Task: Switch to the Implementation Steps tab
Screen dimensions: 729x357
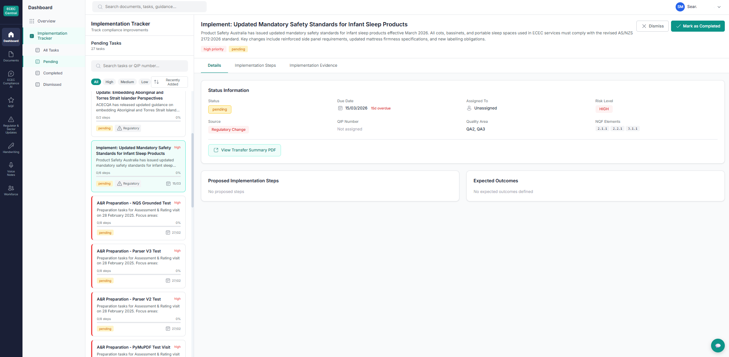Action: click(255, 66)
